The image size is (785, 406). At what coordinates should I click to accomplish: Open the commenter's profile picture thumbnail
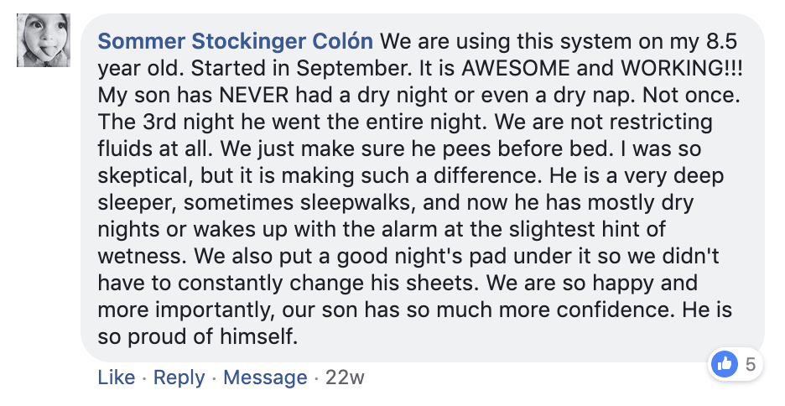pos(44,41)
